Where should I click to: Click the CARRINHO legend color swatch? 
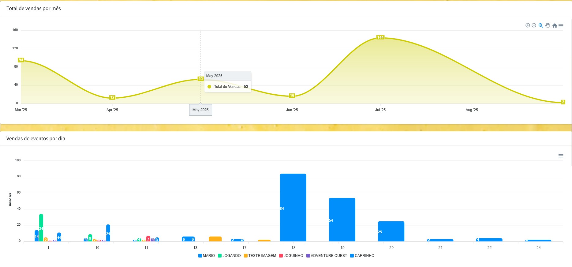click(x=352, y=256)
